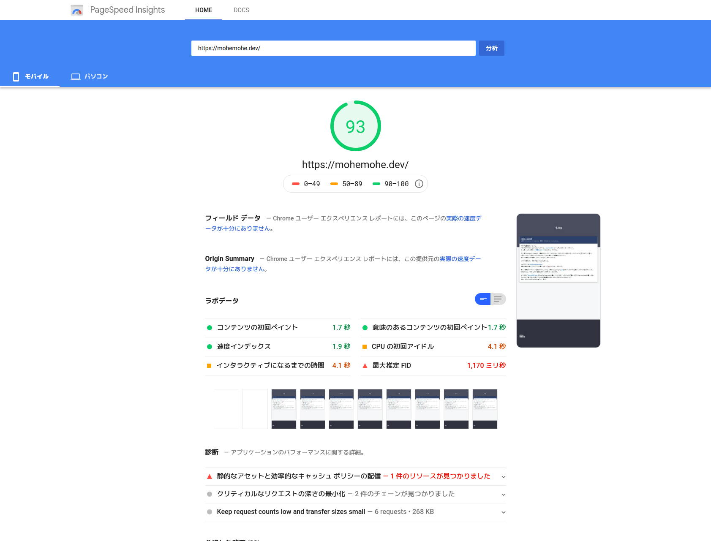Viewport: 711px width, 541px height.
Task: Click 意味のあるコンテンツの初回ペイント metric
Action: click(x=433, y=328)
